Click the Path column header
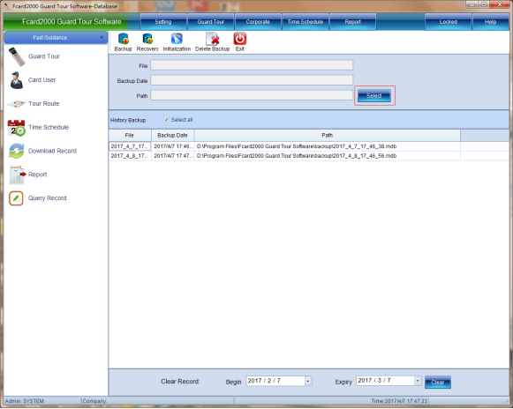 pyautogui.click(x=328, y=135)
